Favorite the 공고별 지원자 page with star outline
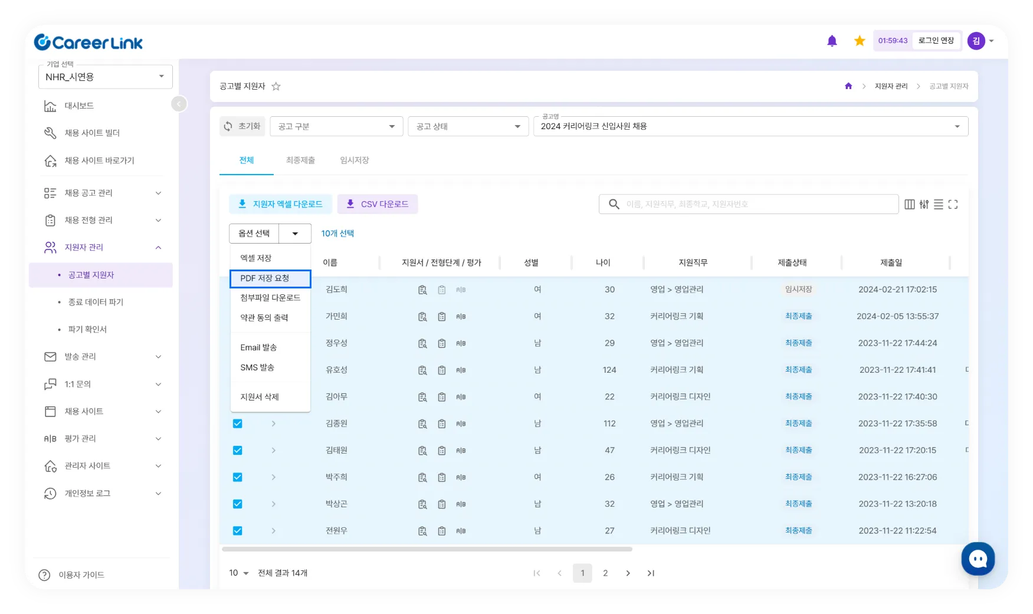This screenshot has height=614, width=1033. 276,86
